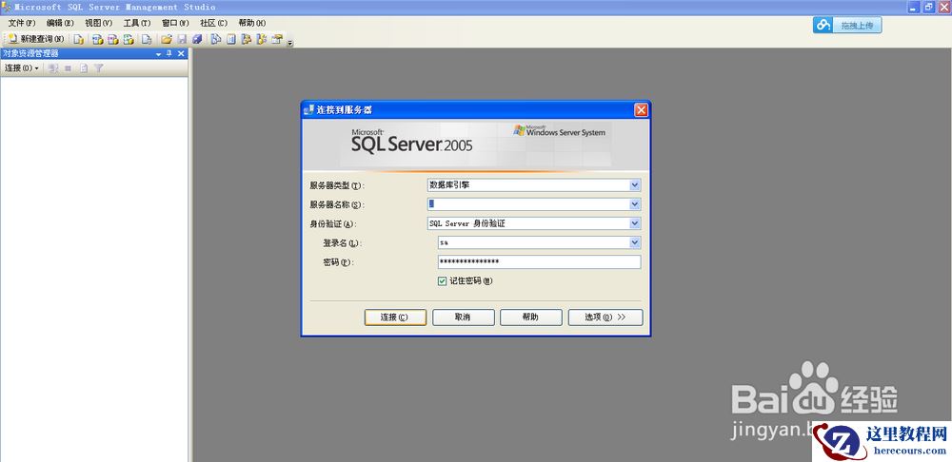The width and height of the screenshot is (952, 462).
Task: Minimize the Management Studio window
Action: pyautogui.click(x=914, y=8)
